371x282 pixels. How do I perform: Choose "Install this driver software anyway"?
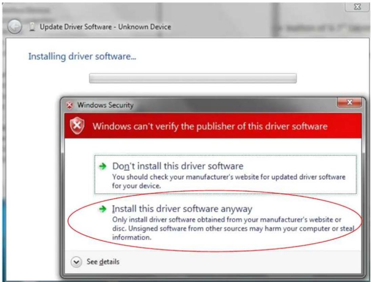[x=226, y=222]
